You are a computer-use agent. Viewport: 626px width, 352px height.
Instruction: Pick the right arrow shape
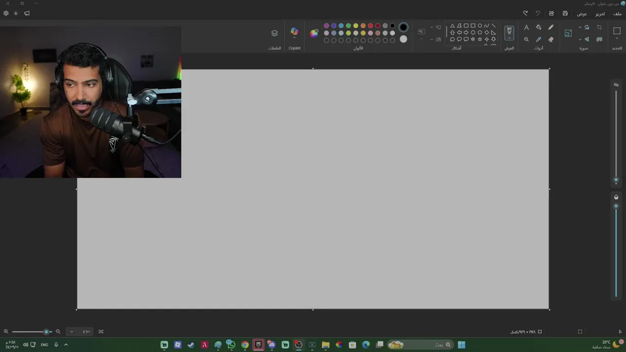[x=466, y=32]
